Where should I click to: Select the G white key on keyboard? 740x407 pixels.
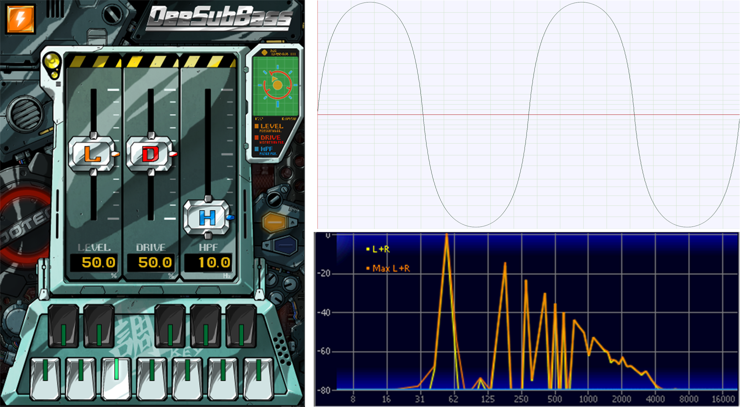[x=187, y=378]
